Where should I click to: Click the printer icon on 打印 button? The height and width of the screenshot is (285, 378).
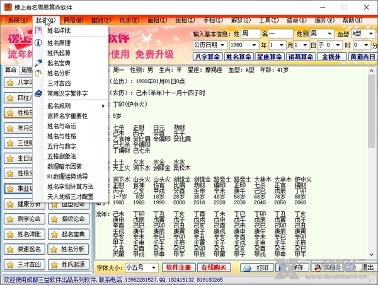(x=247, y=268)
